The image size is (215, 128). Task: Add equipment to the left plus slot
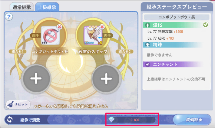pyautogui.click(x=36, y=78)
